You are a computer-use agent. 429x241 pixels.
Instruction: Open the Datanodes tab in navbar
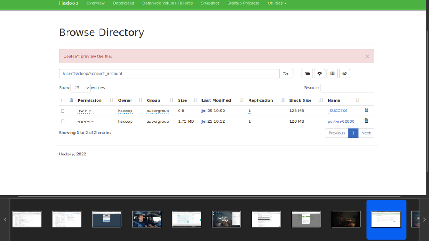click(x=123, y=3)
